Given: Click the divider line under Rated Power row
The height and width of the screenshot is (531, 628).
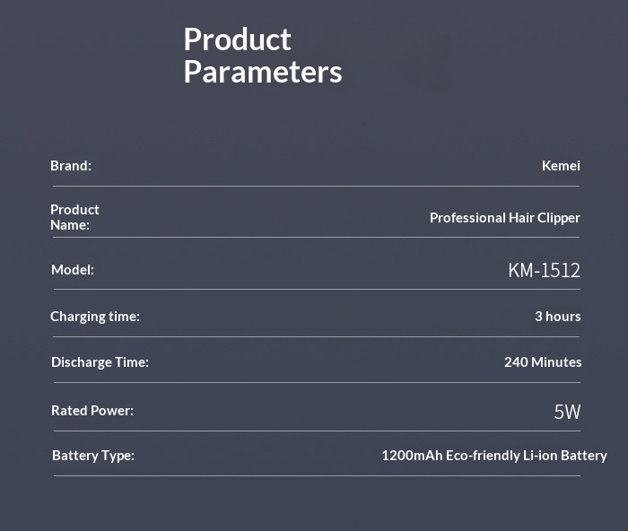Looking at the screenshot, I should (x=316, y=431).
